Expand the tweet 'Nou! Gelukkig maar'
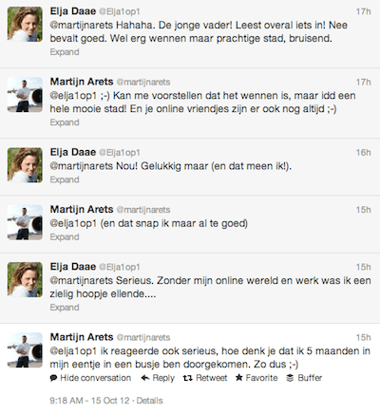The height and width of the screenshot is (414, 380). click(x=65, y=179)
